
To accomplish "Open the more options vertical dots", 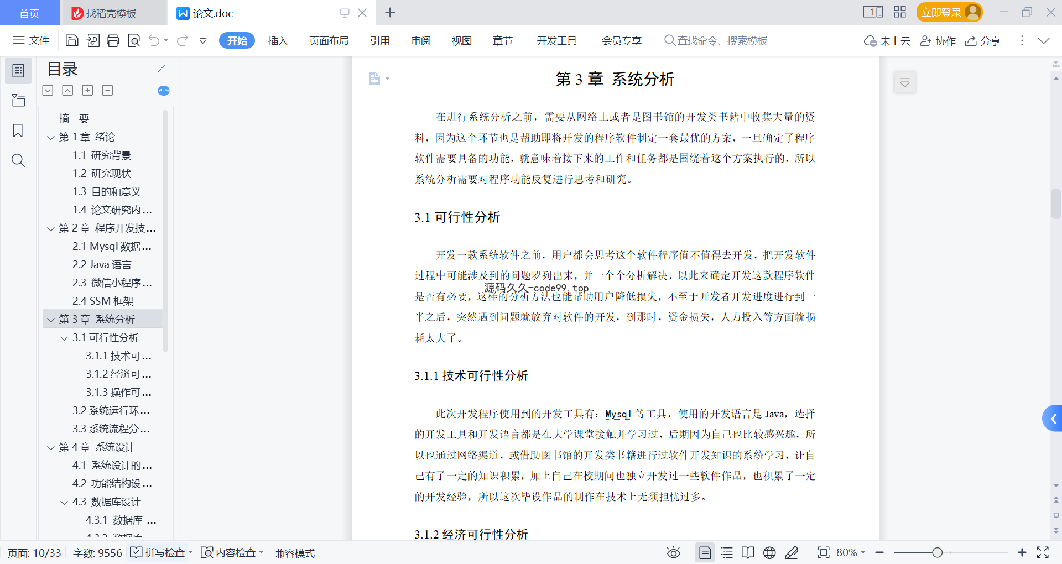I will tap(1022, 40).
